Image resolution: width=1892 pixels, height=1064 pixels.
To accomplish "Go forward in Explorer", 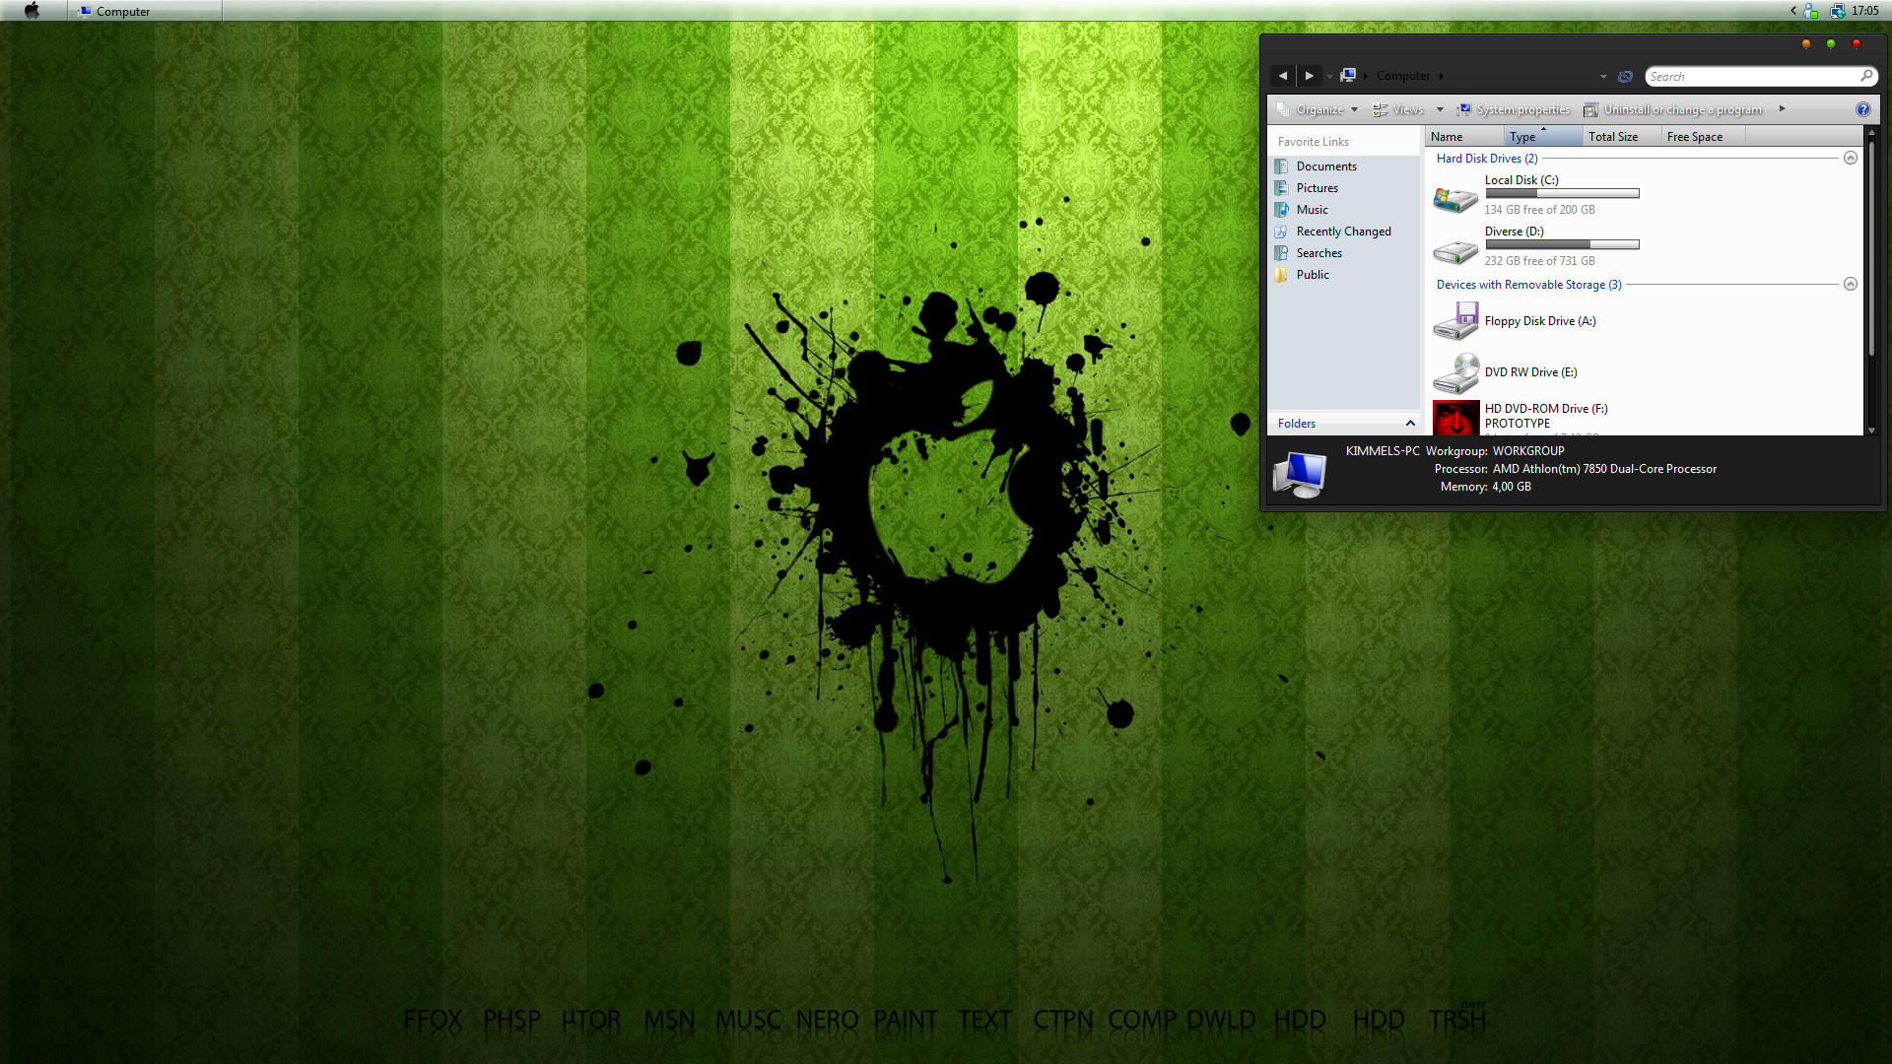I will coord(1310,76).
